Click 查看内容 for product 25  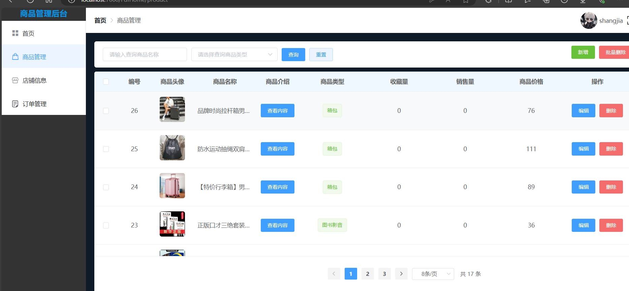(x=278, y=149)
